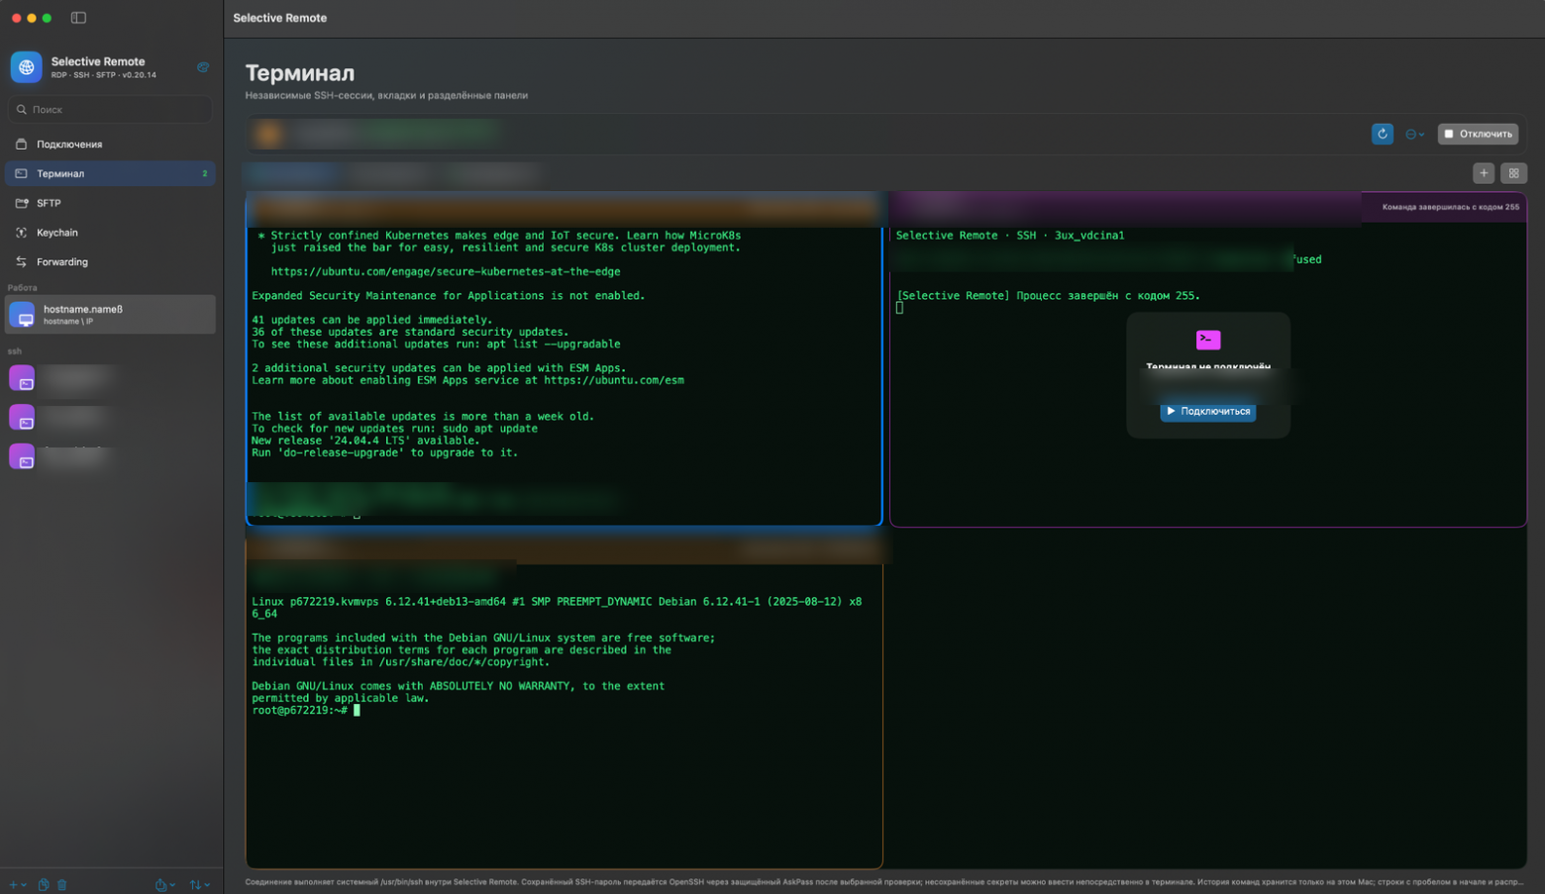Open the add connection plus dropdown
The width and height of the screenshot is (1545, 894).
coord(17,885)
